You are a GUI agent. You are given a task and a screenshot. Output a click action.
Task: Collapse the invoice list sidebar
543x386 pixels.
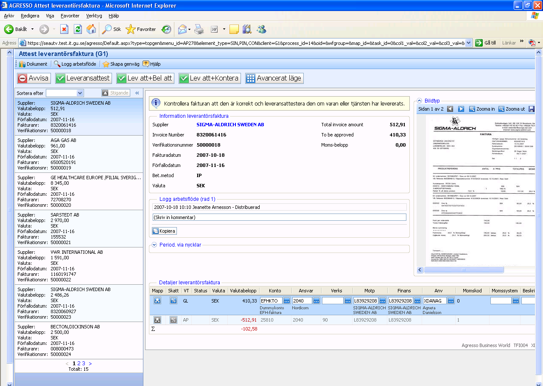pyautogui.click(x=137, y=93)
